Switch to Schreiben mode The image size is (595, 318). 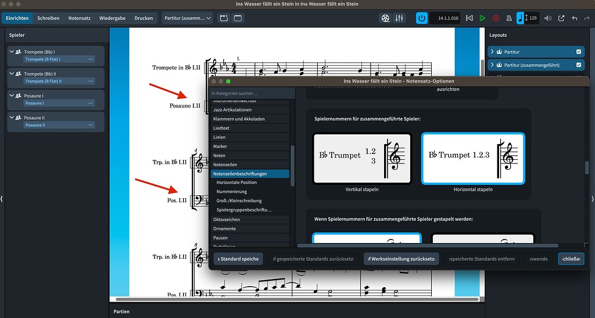48,18
